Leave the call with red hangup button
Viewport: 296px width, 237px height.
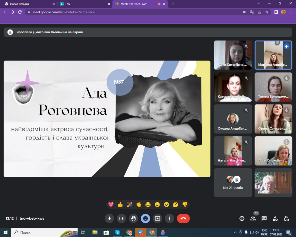point(183,218)
